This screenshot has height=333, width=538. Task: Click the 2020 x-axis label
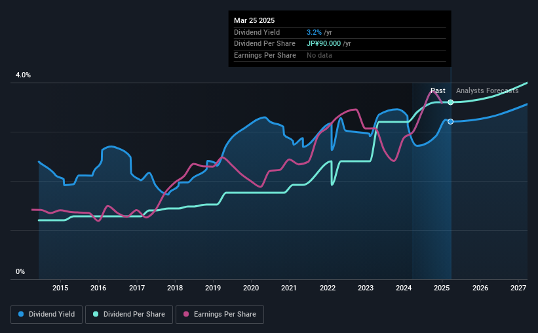pyautogui.click(x=251, y=288)
